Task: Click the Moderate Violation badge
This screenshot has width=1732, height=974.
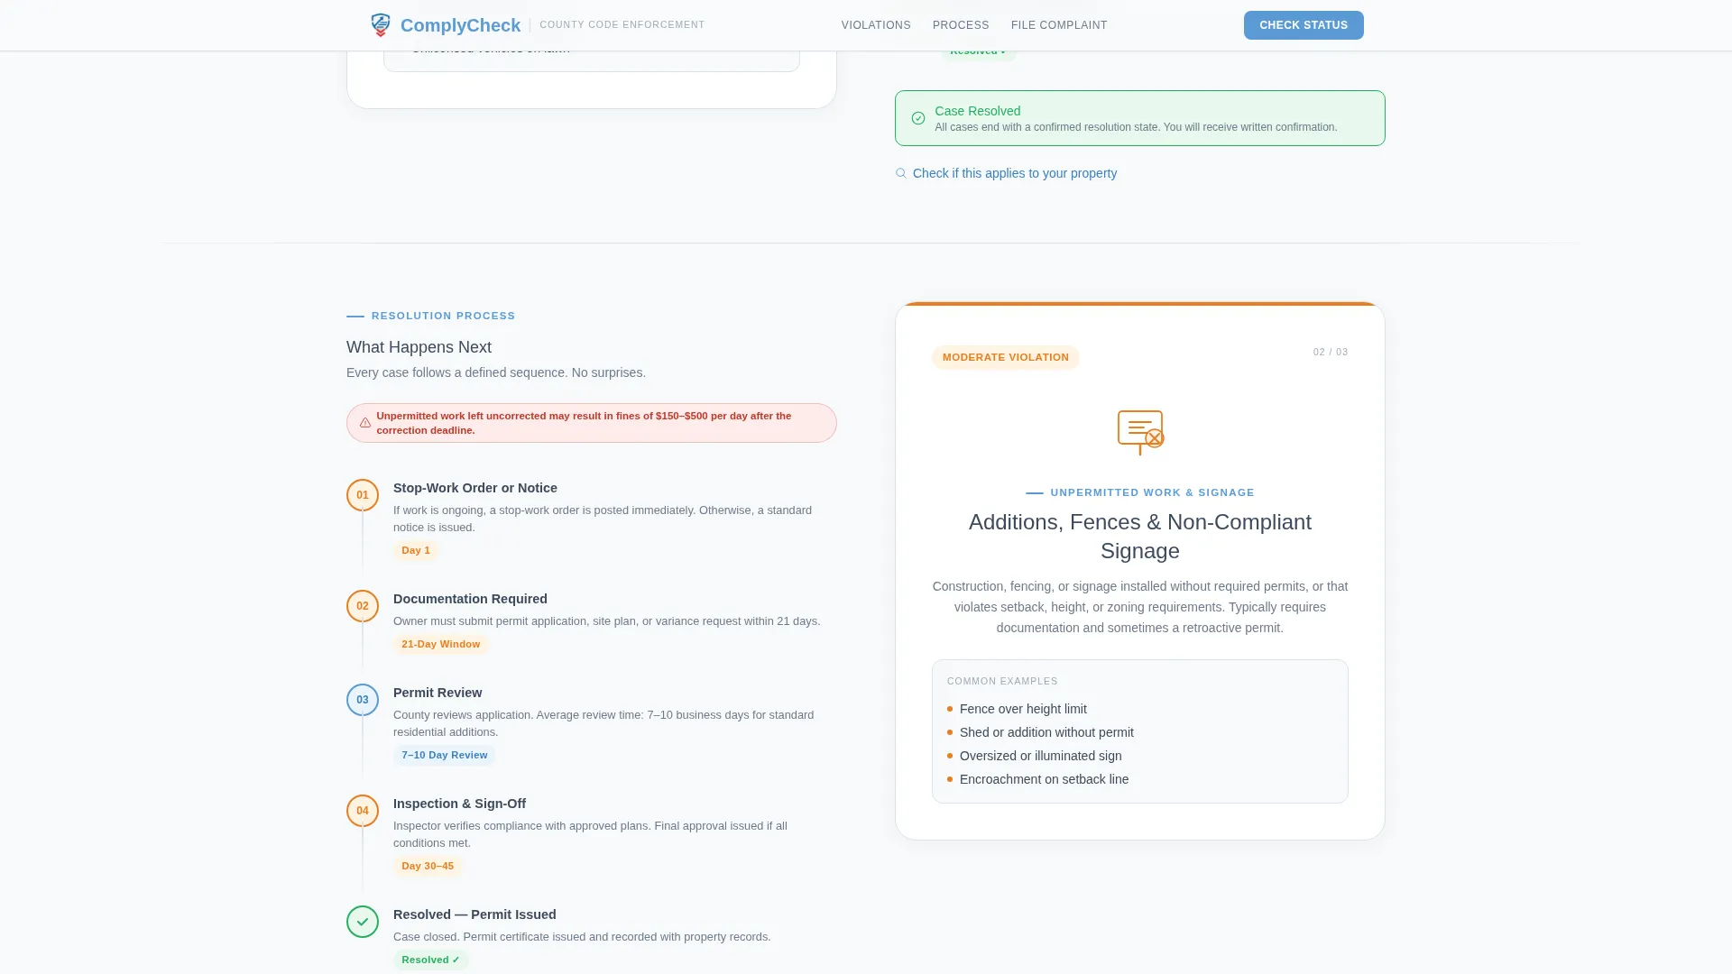Action: click(x=1006, y=357)
